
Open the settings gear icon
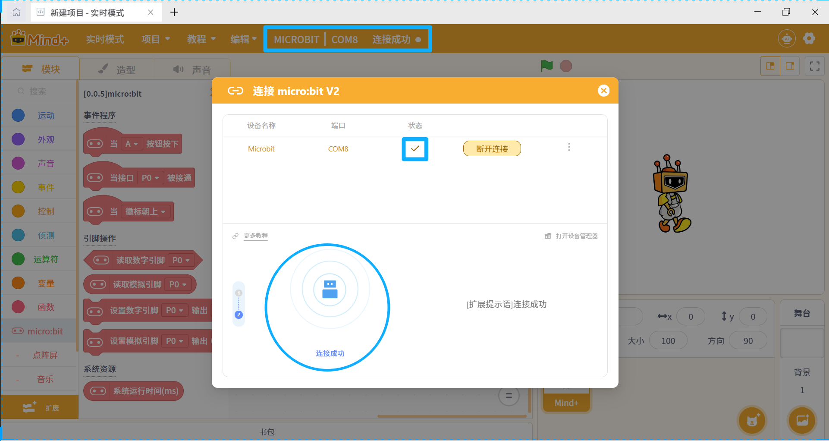(x=809, y=38)
